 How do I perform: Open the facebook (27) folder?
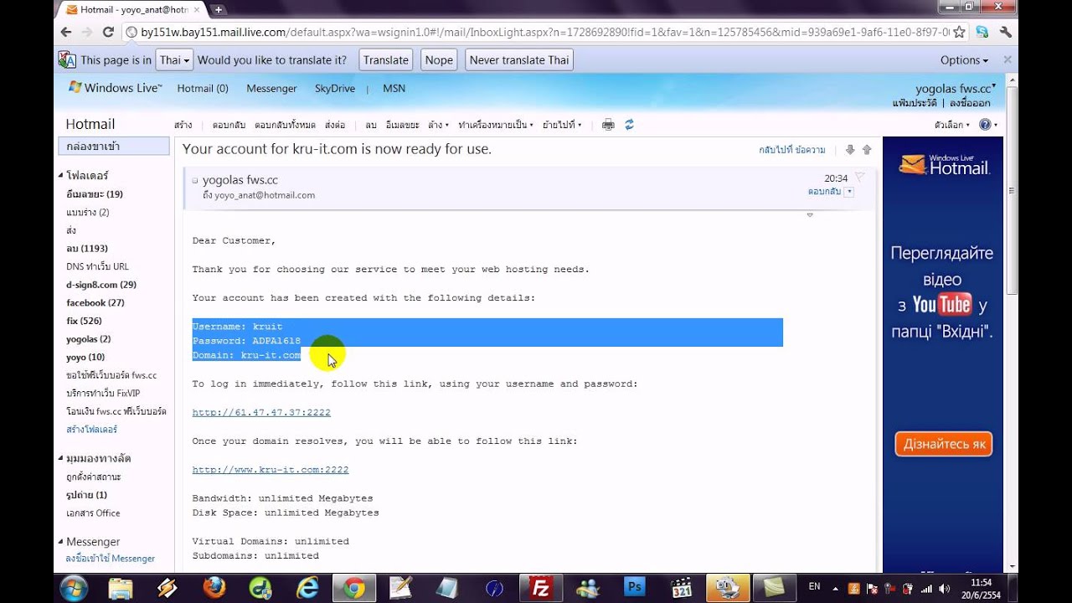95,303
